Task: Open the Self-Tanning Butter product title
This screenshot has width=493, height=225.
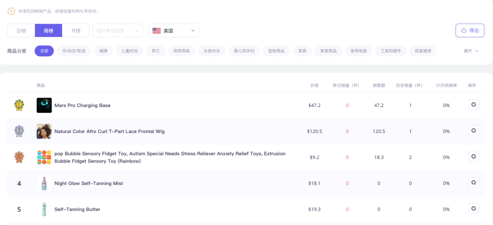Action: click(x=77, y=210)
